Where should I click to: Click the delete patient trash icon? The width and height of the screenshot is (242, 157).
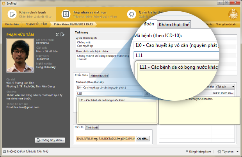(57, 34)
